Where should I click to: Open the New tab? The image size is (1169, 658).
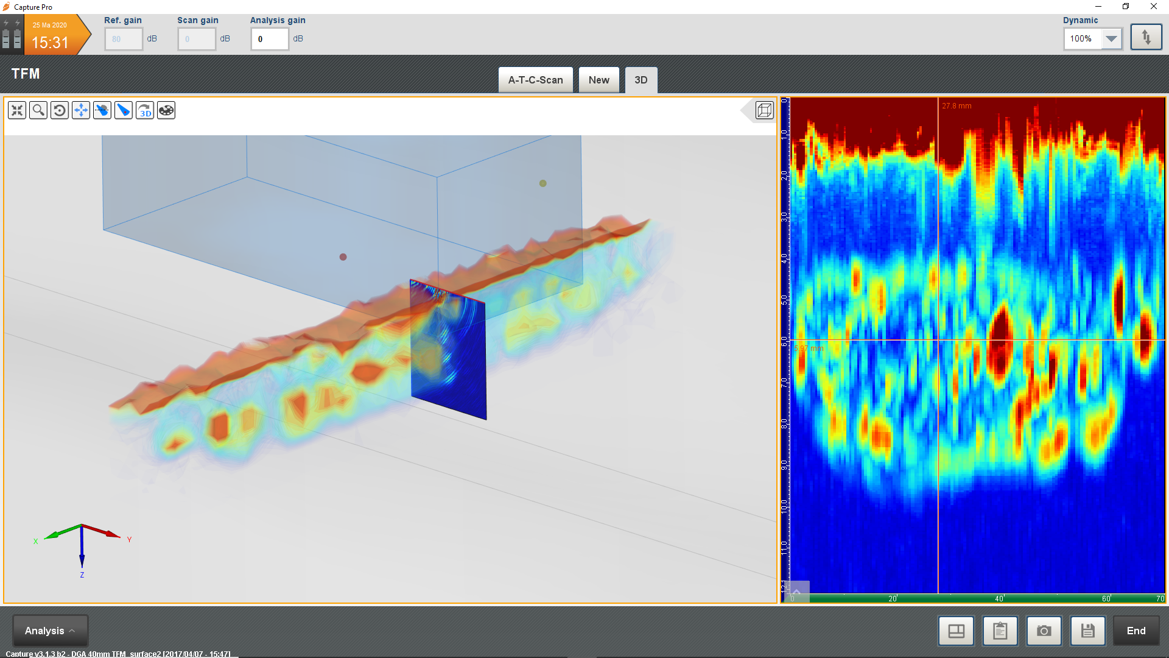599,80
